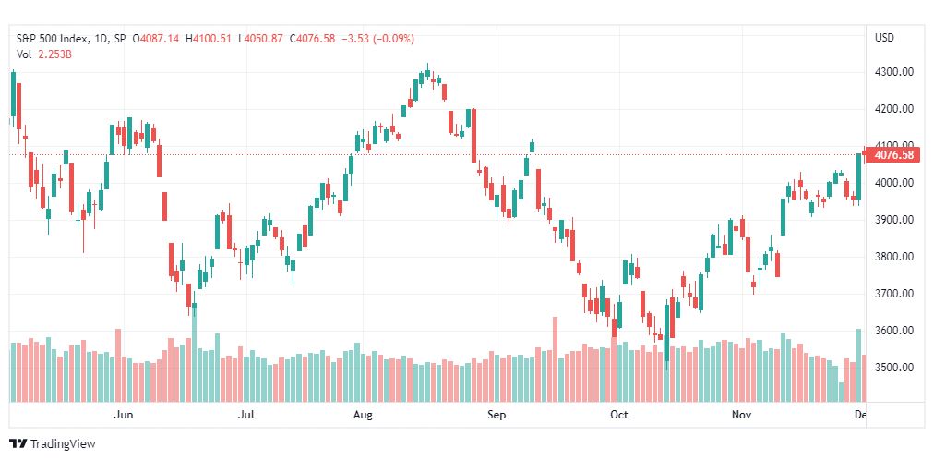
Task: Click the last tall green candle near December
Action: 859,177
